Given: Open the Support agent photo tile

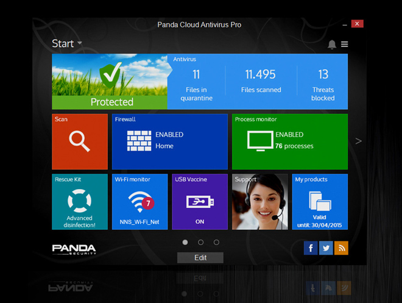Looking at the screenshot, I should click(x=259, y=202).
